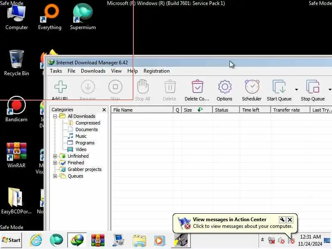Sort by File Name column header

pyautogui.click(x=142, y=110)
